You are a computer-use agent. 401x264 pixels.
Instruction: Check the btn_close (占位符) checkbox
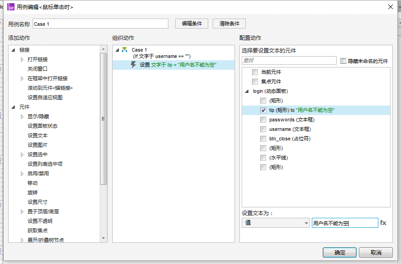pos(263,139)
